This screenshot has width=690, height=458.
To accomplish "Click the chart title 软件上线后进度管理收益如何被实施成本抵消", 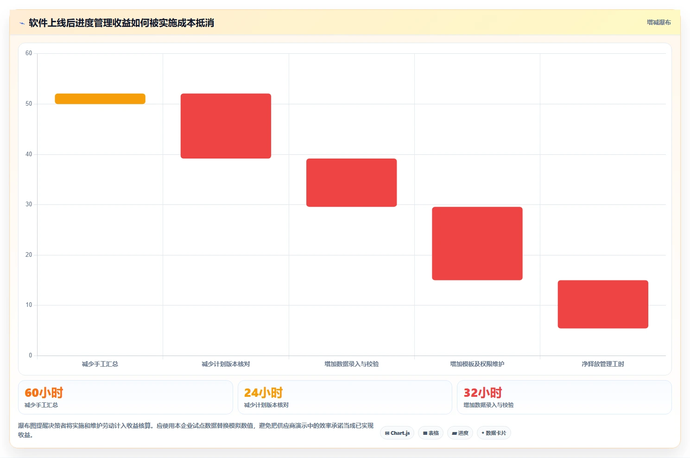I will coord(121,23).
